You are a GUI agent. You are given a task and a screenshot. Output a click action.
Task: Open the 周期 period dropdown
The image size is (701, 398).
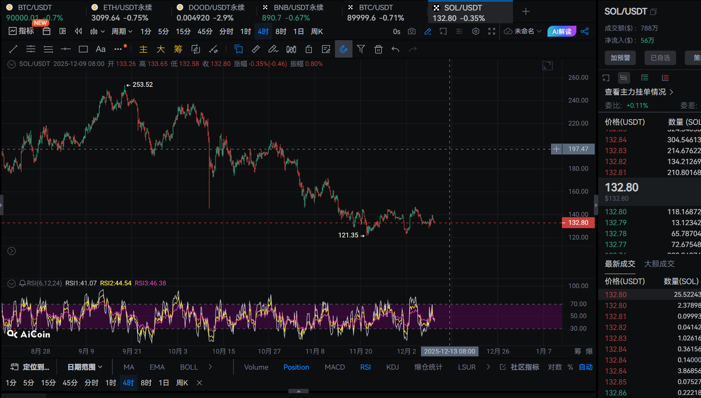[122, 31]
